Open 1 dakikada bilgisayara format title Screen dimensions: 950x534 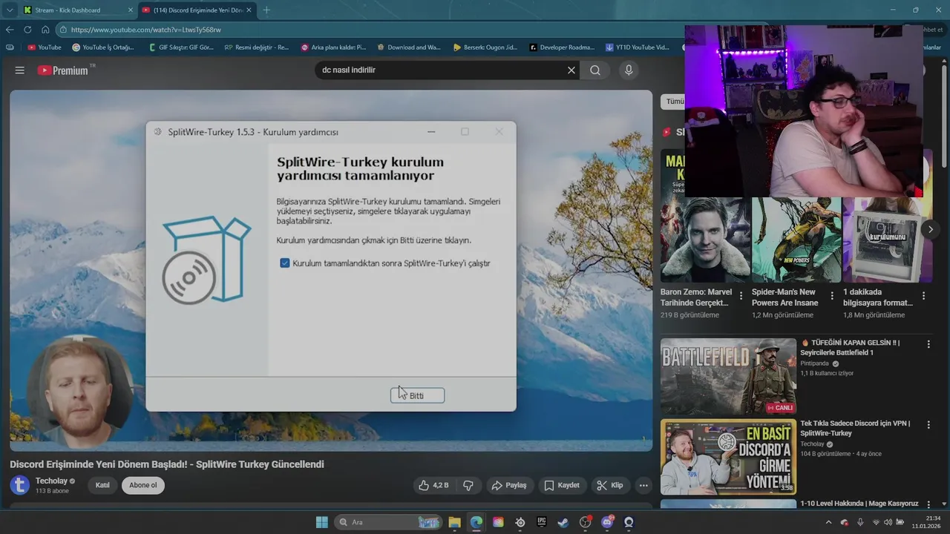click(x=878, y=297)
